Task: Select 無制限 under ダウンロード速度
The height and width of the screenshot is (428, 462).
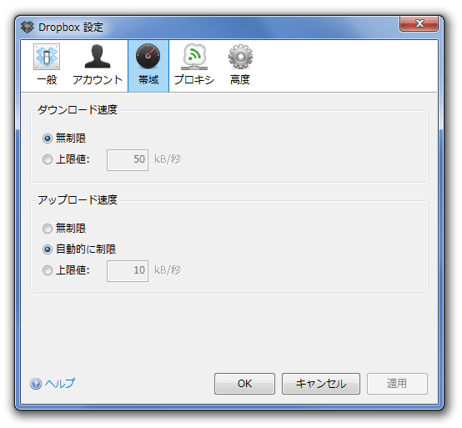Action: pyautogui.click(x=48, y=138)
